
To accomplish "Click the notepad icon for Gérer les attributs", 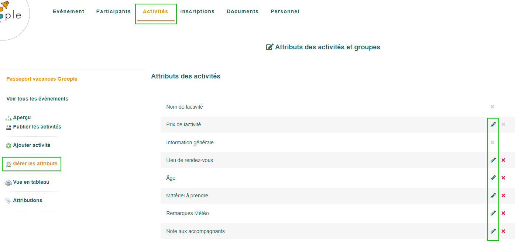I will [x=8, y=164].
